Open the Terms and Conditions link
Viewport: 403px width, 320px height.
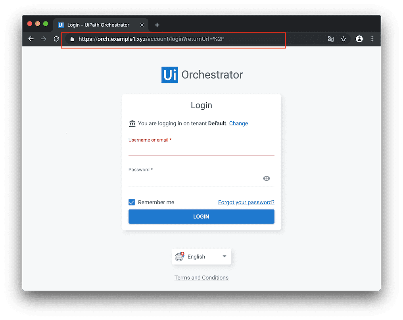coord(201,278)
